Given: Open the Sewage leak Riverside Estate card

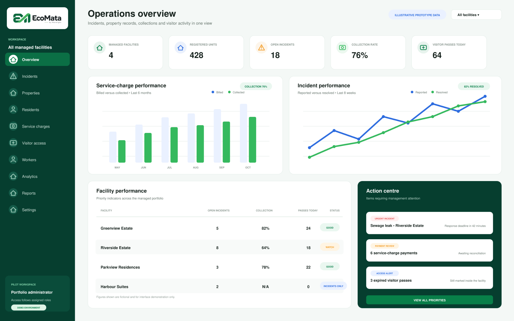Looking at the screenshot, I should [x=429, y=223].
